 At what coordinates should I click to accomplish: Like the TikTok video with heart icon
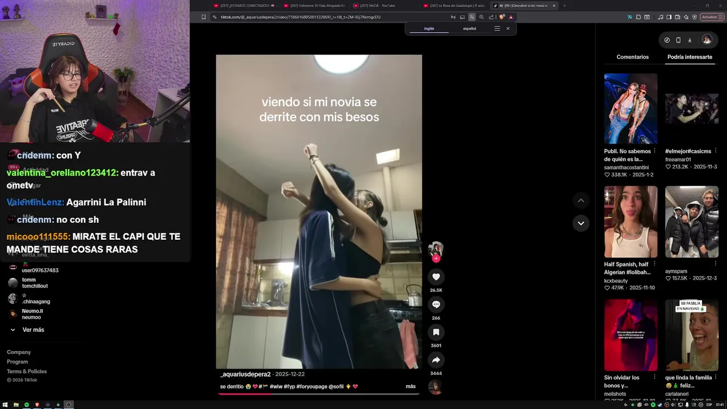pos(436,277)
